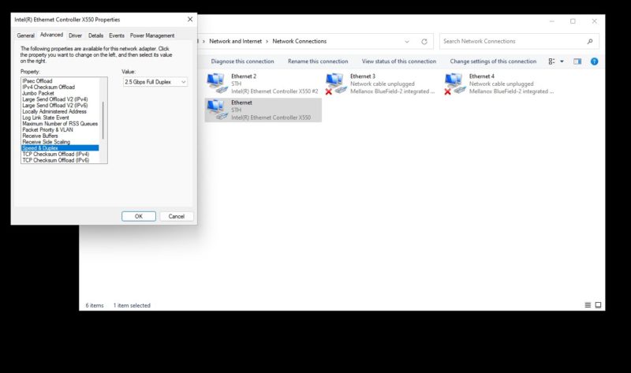This screenshot has height=373, width=631.
Task: Expand the view options arrow
Action: point(562,62)
